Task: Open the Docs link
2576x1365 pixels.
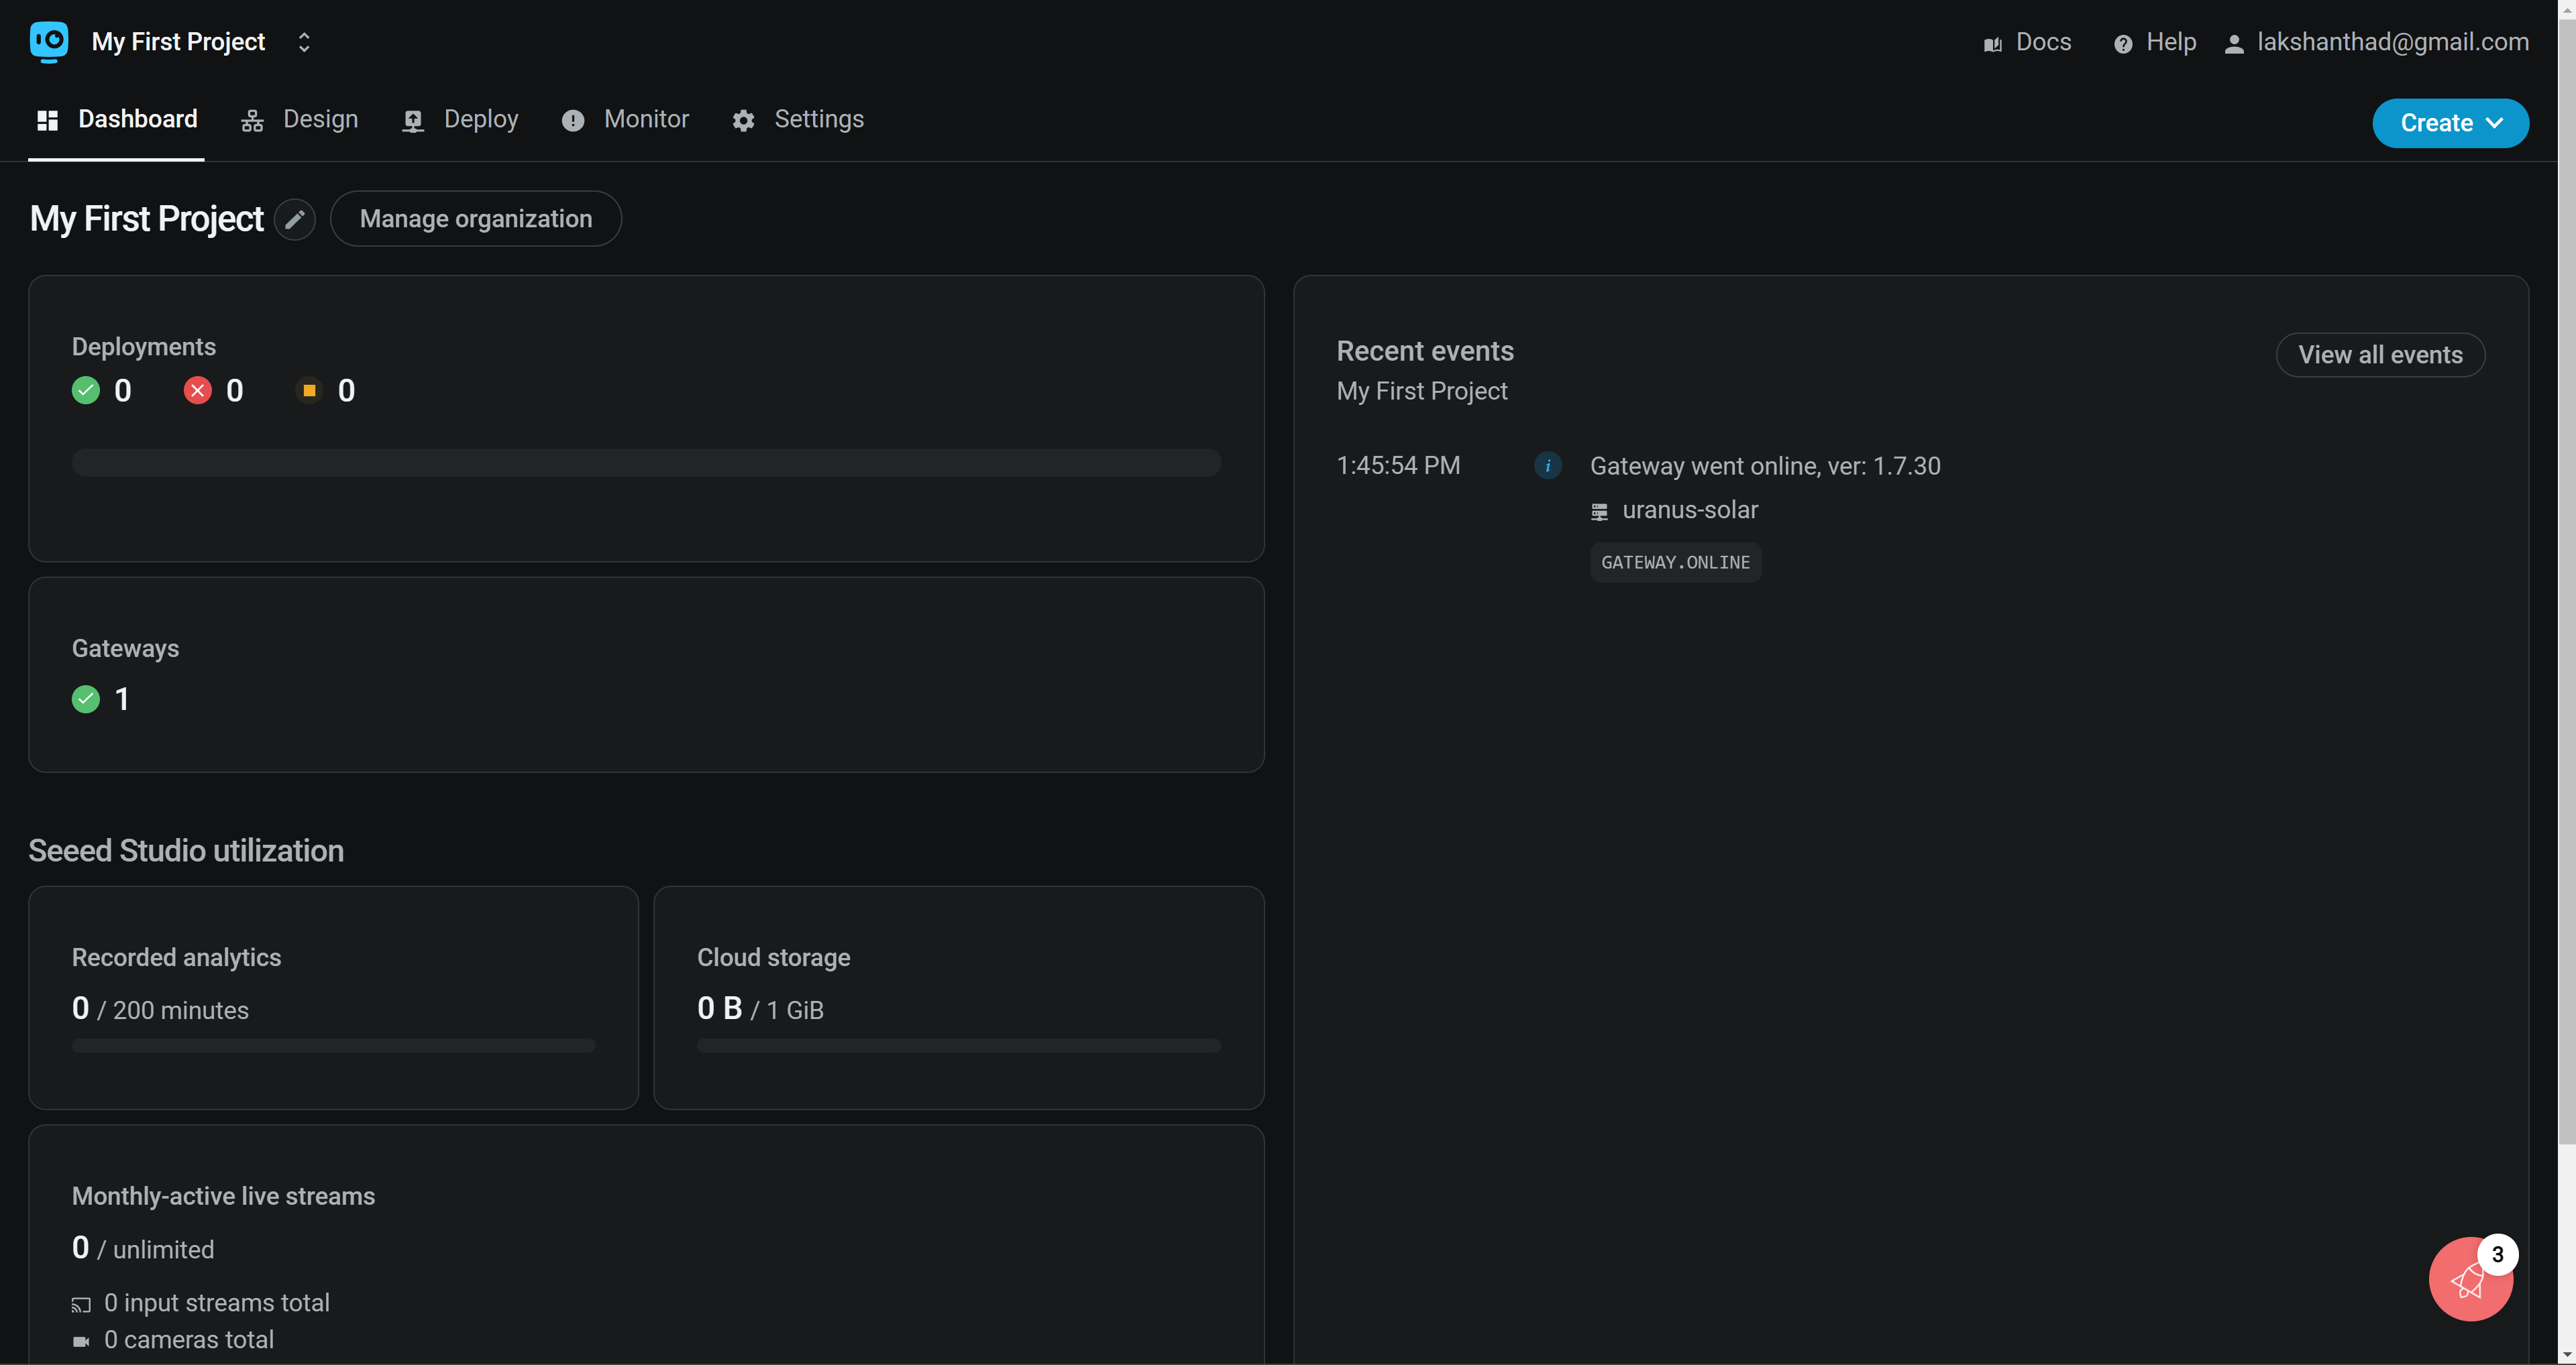Action: click(2027, 42)
